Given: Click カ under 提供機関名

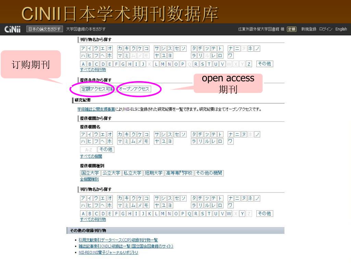Looking at the screenshot, I should tap(120, 134).
